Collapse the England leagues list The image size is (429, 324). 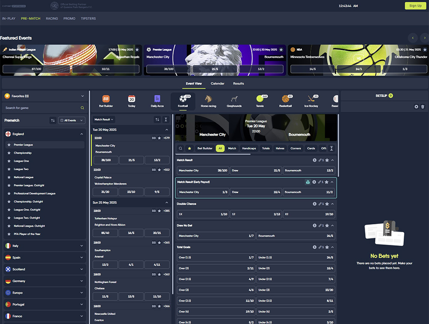click(x=82, y=134)
